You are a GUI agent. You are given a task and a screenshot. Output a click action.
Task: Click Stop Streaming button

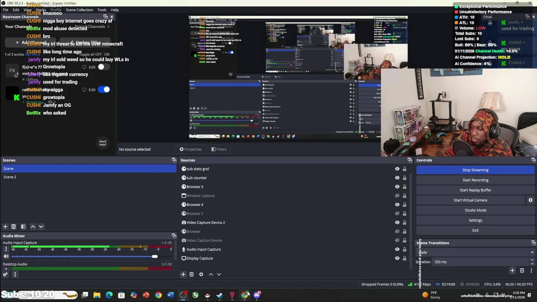click(475, 170)
